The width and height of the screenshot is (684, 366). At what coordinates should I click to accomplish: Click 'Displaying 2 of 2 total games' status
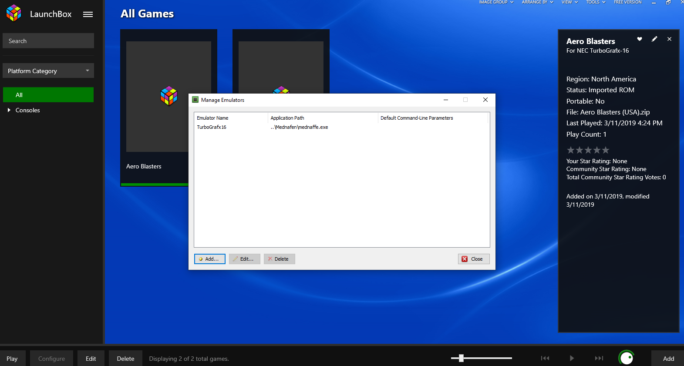click(189, 359)
